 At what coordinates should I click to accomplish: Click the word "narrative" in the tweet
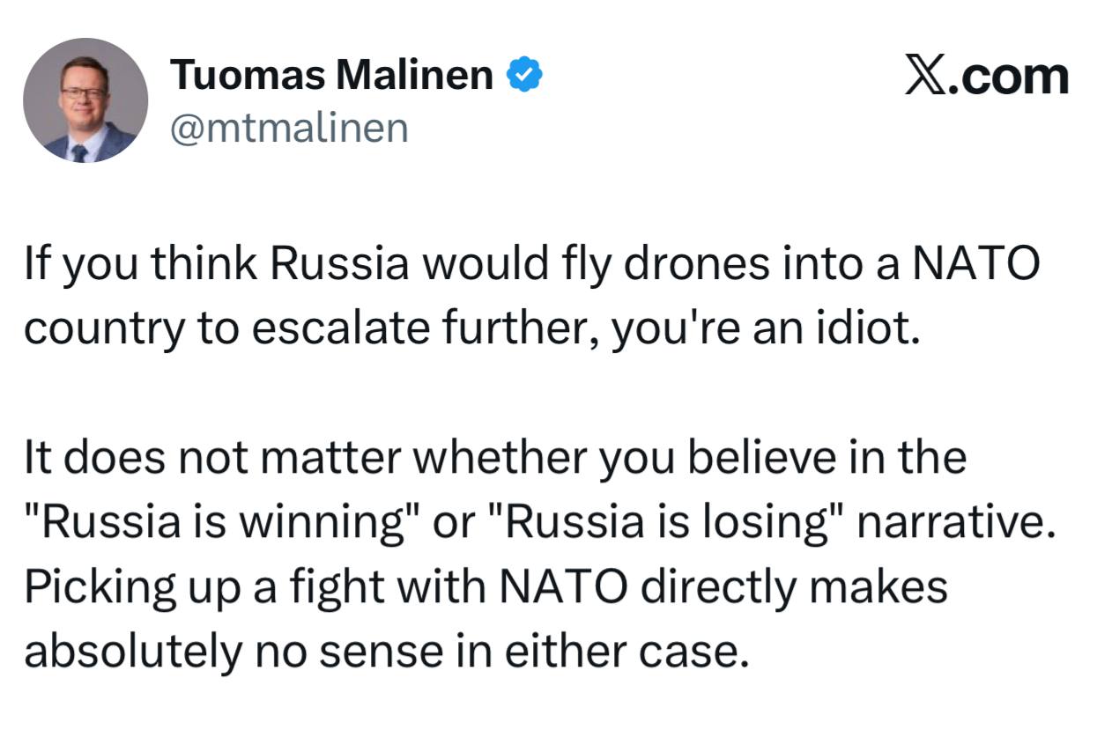[955, 524]
